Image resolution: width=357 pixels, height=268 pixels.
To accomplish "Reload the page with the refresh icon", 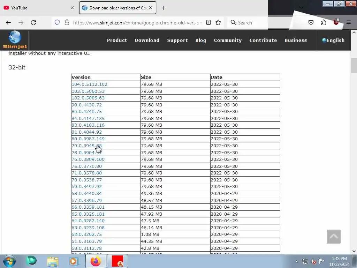I will (33, 23).
